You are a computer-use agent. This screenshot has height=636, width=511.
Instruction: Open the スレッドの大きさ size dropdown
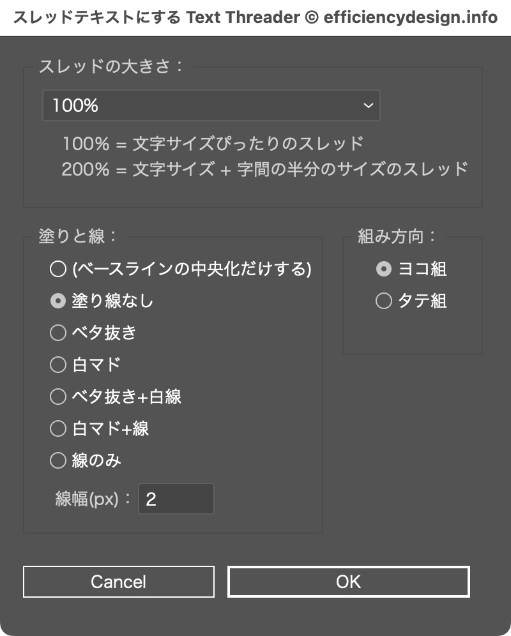tap(211, 105)
